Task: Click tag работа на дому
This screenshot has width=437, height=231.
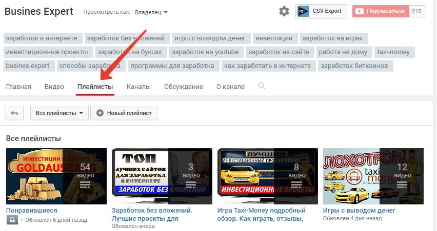Action: pyautogui.click(x=344, y=52)
